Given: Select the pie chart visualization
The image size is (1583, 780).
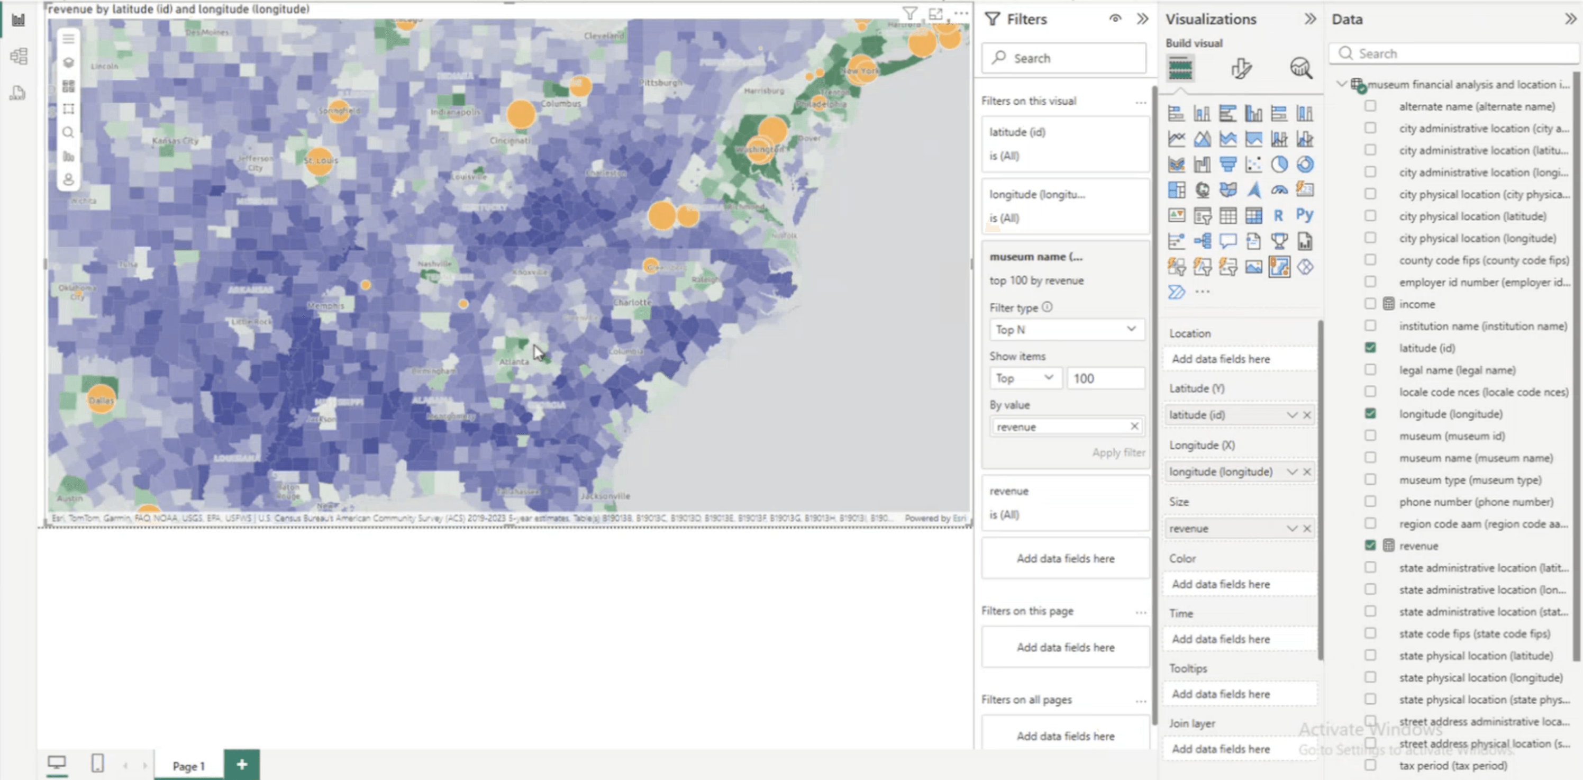Looking at the screenshot, I should (1278, 165).
